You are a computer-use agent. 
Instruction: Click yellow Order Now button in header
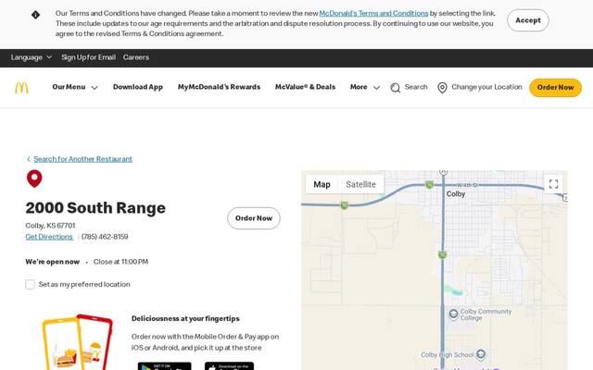coord(556,88)
